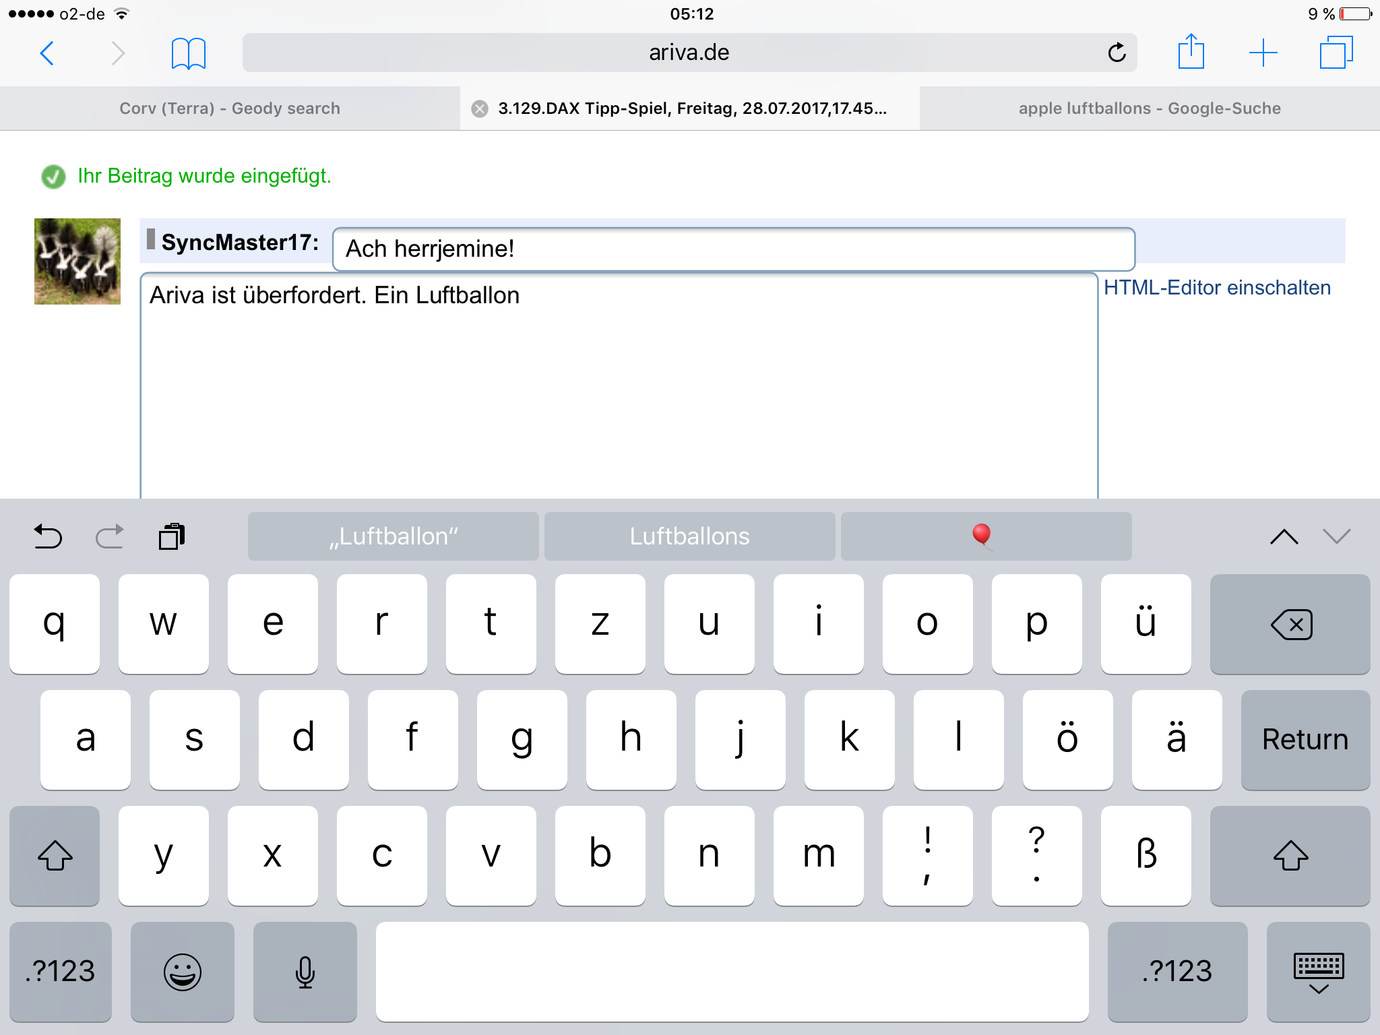Screen dimensions: 1380x1035
Task: Tap the clipboard paste icon
Action: 172,537
